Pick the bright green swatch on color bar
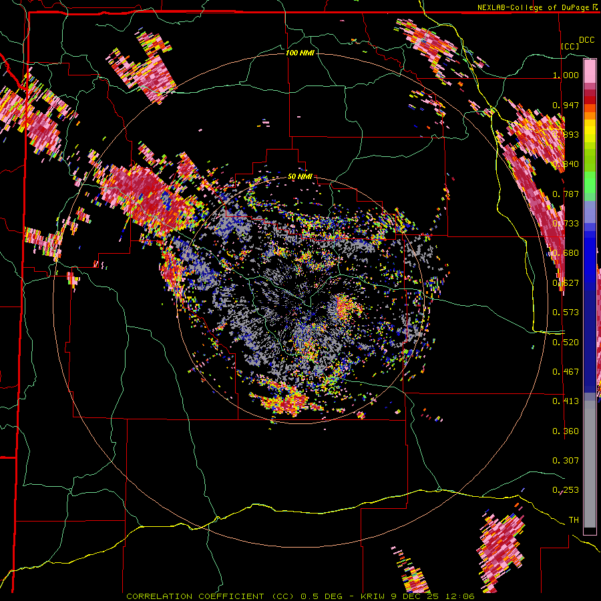This screenshot has height=601, width=601. click(590, 182)
